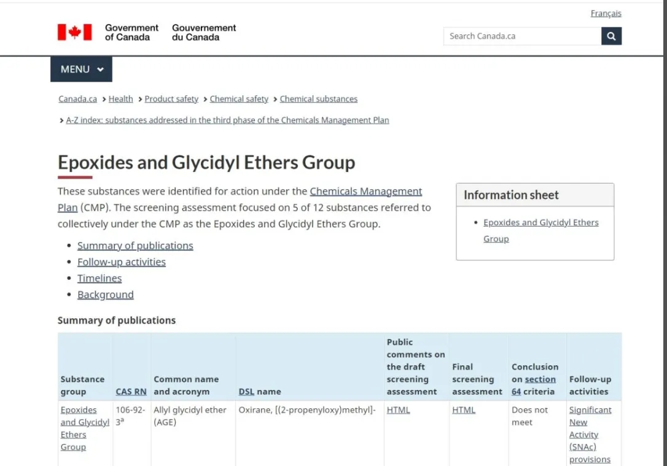Viewport: 667px width, 466px height.
Task: Follow the Chemicals Management Plan link
Action: [365, 192]
